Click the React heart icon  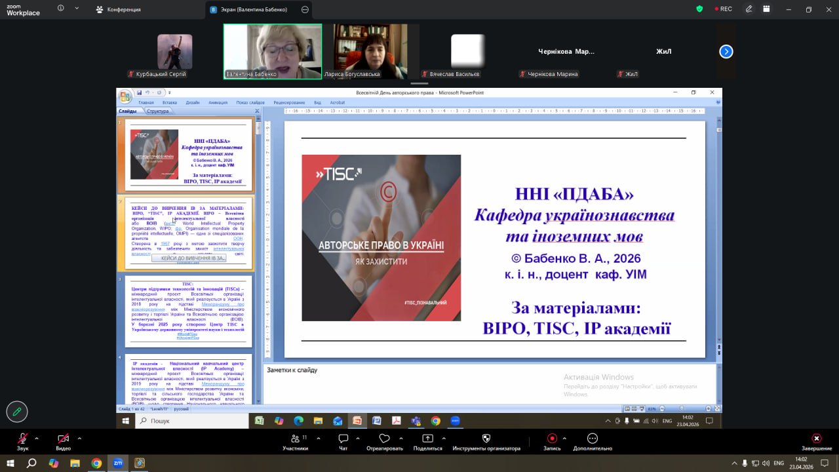(384, 439)
